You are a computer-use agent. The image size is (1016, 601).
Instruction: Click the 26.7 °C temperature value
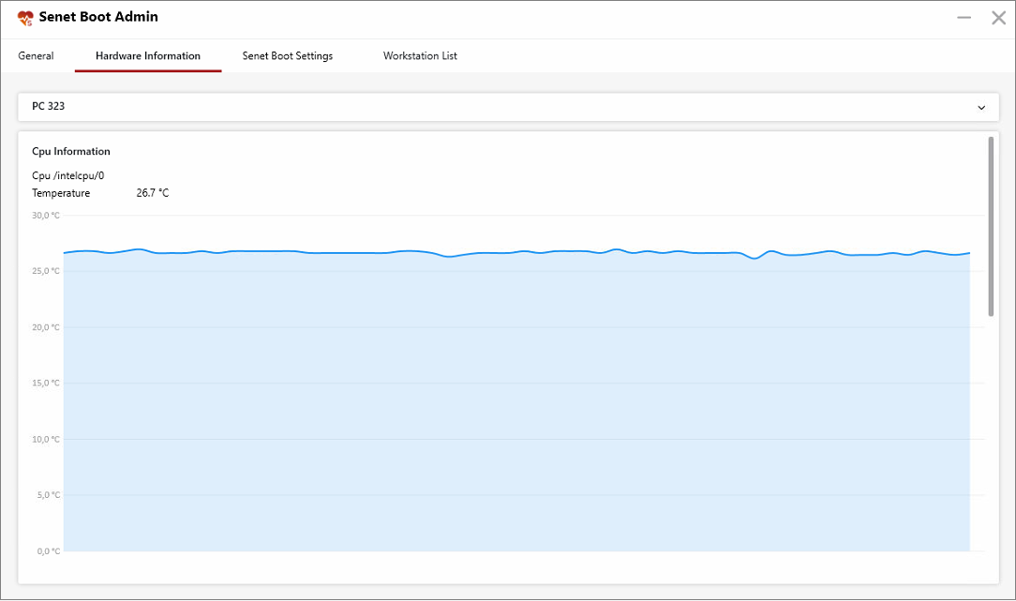pyautogui.click(x=152, y=193)
